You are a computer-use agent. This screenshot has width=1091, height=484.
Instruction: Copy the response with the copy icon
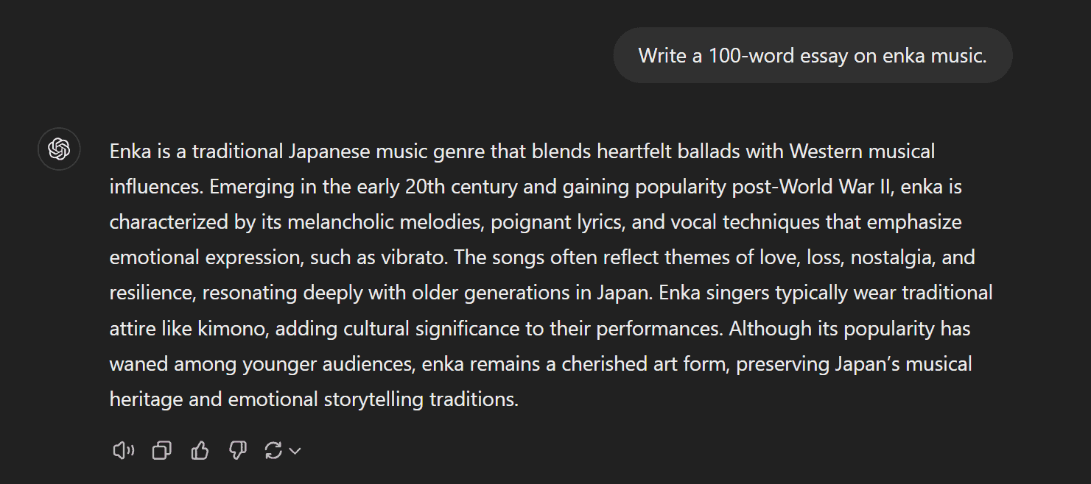[x=161, y=450]
